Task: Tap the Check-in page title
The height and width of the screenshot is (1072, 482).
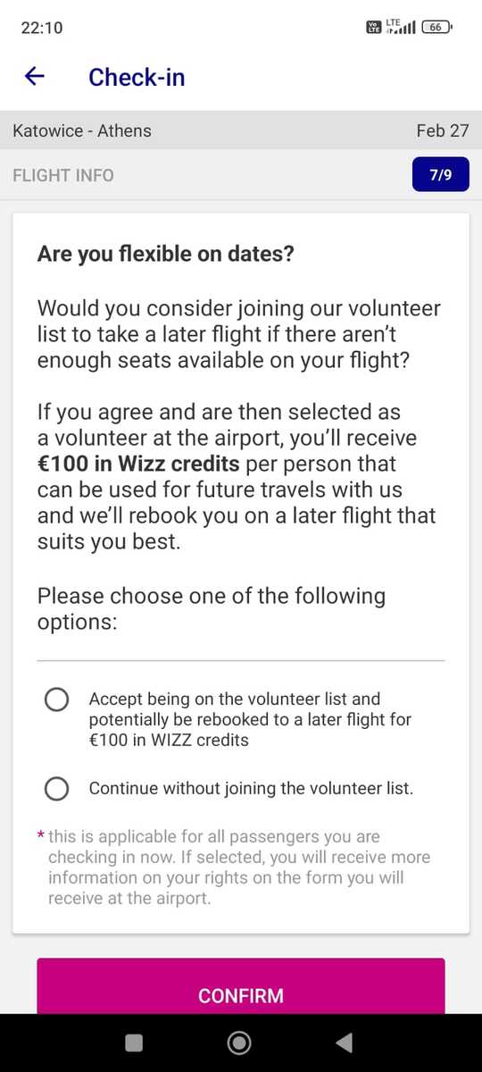Action: (x=137, y=77)
